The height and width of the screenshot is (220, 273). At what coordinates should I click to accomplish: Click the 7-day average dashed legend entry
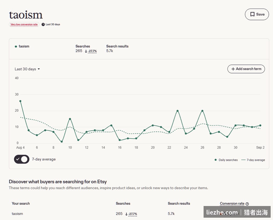253,160
